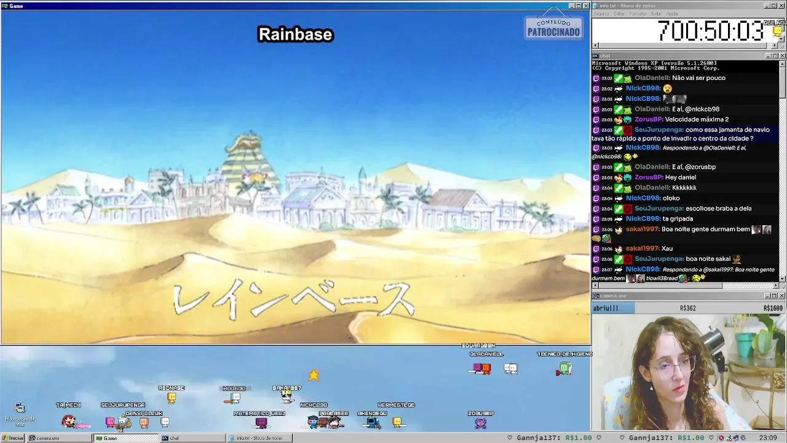Click NICKCB98 sunglasses avatar
The image size is (787, 443).
314,421
